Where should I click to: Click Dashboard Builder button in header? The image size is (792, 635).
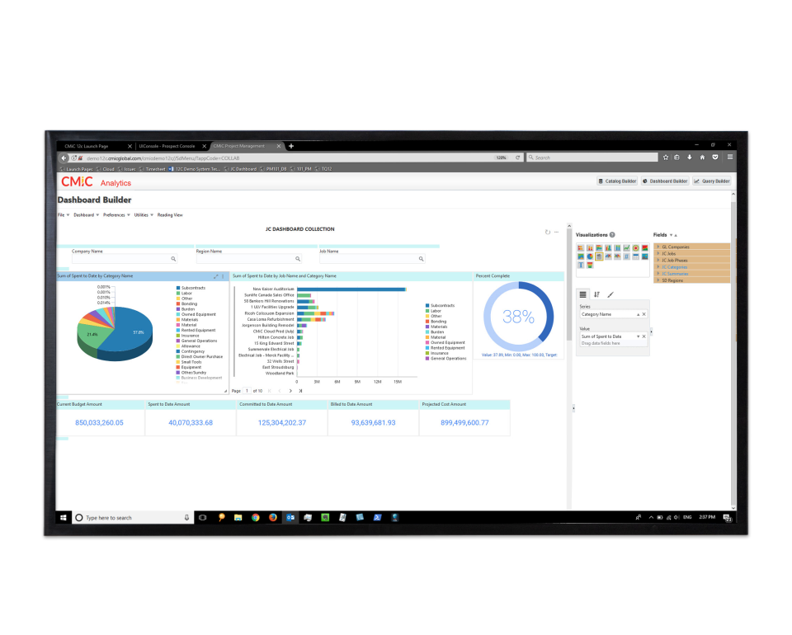pos(665,181)
